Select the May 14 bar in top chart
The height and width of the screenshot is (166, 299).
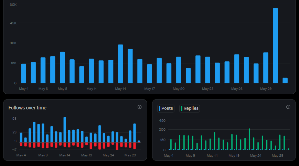point(120,64)
